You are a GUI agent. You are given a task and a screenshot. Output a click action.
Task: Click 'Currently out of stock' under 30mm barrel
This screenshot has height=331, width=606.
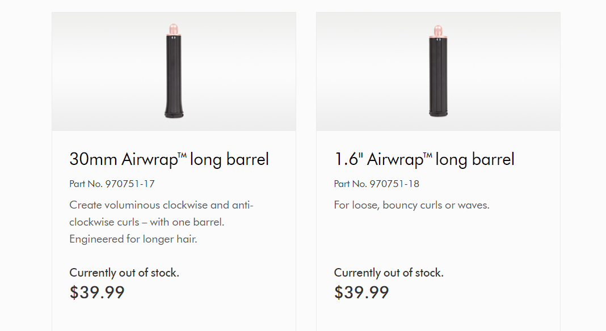coord(124,273)
